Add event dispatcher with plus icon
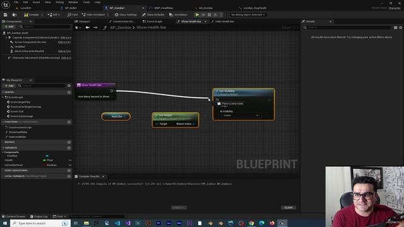The image size is (404, 227). click(x=69, y=170)
